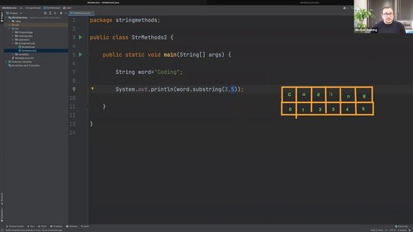This screenshot has height=232, width=413.
Task: Open the Build tool window
Action: [85, 226]
